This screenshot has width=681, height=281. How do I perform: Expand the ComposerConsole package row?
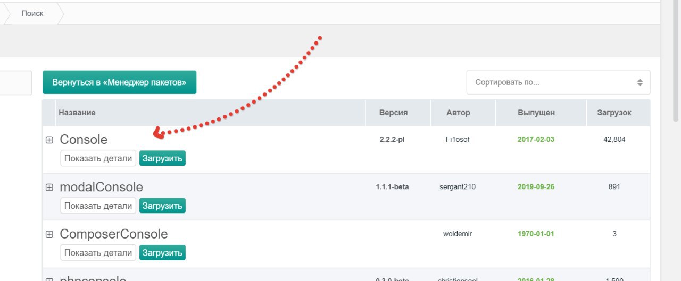point(49,234)
